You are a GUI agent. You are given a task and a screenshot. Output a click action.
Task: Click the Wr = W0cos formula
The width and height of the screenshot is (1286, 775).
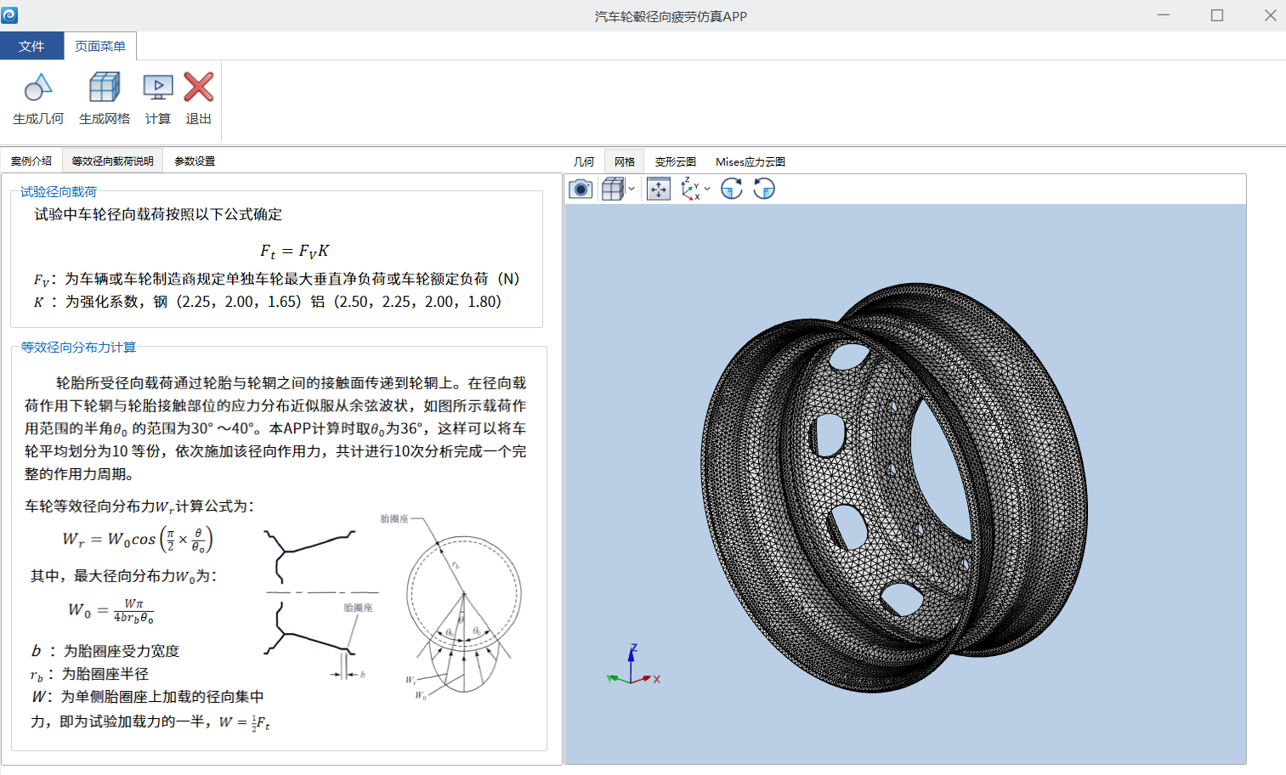tap(138, 539)
